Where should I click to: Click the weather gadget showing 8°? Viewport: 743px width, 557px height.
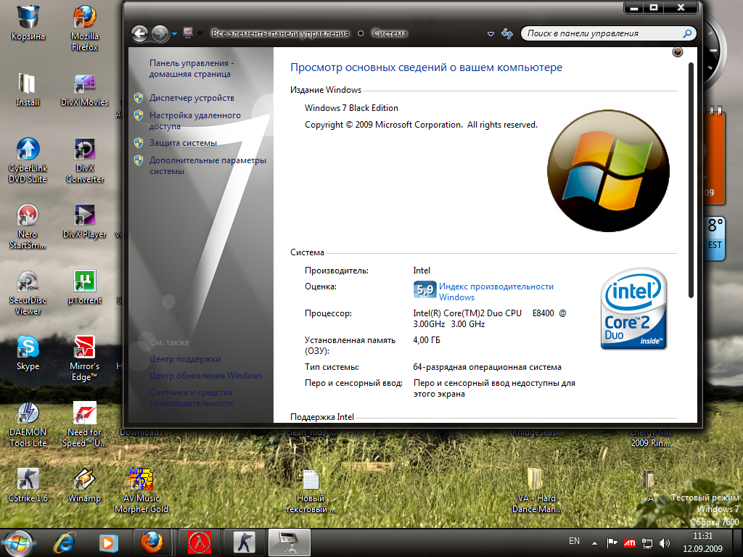point(714,238)
